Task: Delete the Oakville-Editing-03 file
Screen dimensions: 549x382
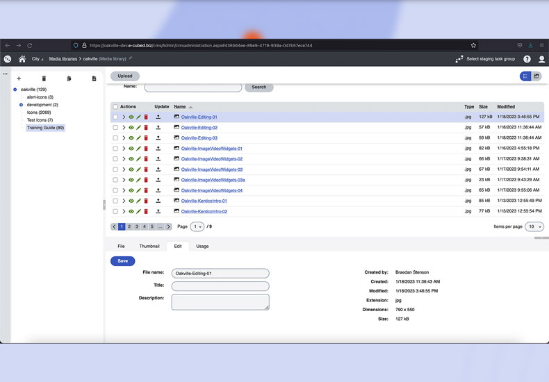Action: pos(146,138)
